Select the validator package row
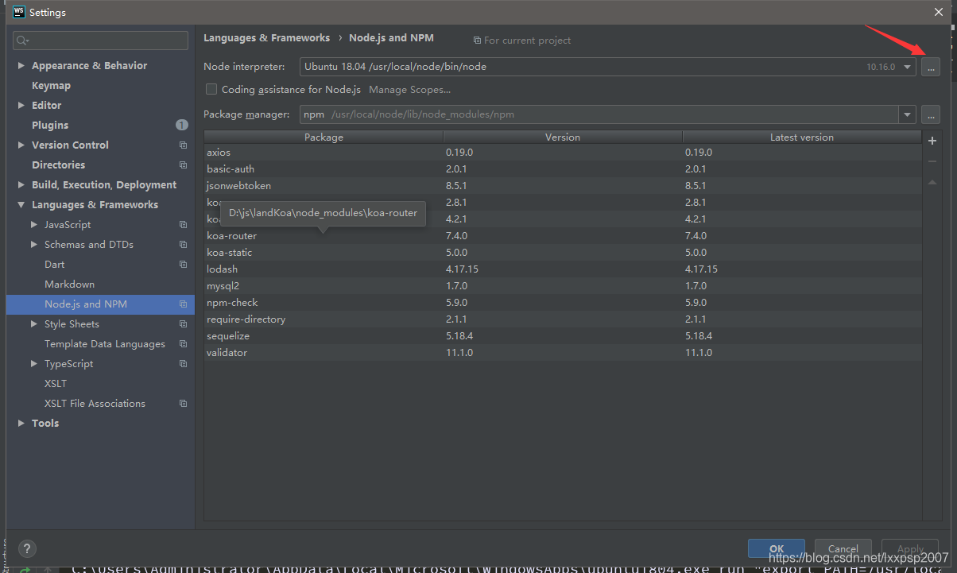Viewport: 957px width, 573px height. [563, 353]
